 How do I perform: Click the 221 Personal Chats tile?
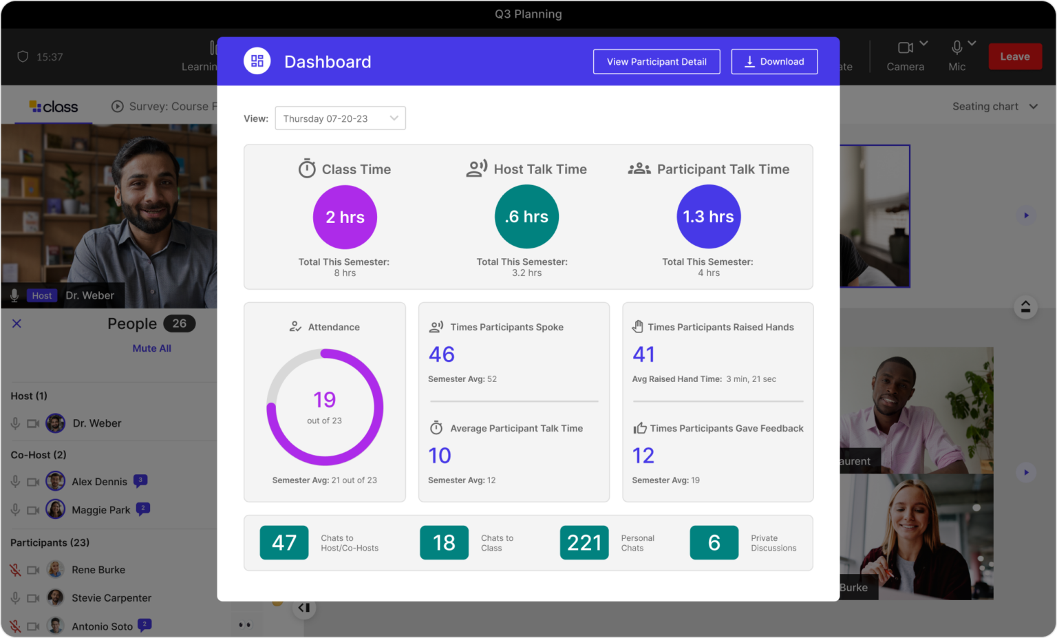584,542
